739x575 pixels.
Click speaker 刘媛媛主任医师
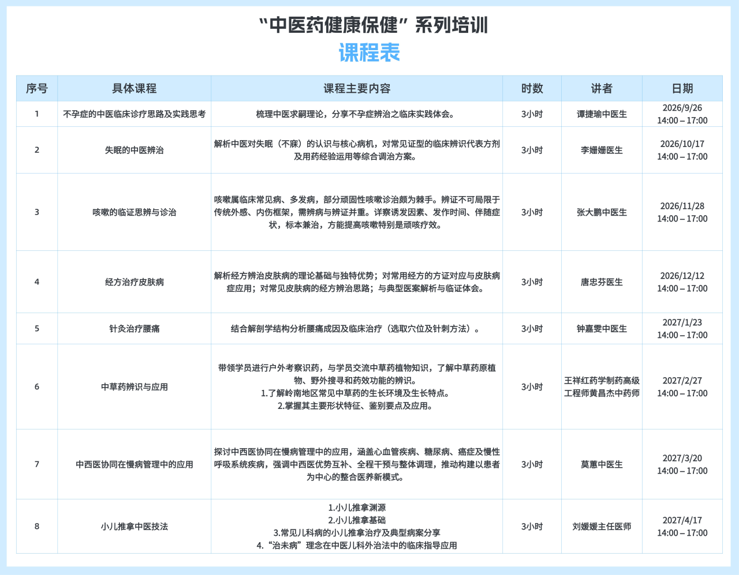tap(602, 527)
